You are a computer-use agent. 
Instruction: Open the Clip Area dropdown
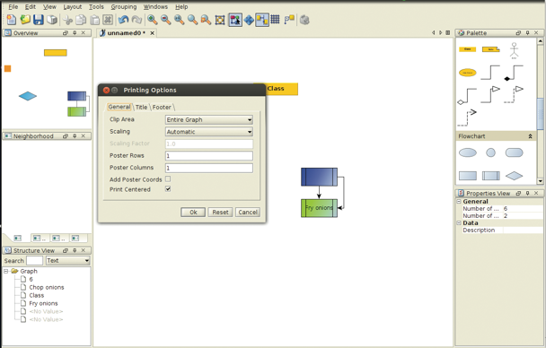pyautogui.click(x=209, y=119)
